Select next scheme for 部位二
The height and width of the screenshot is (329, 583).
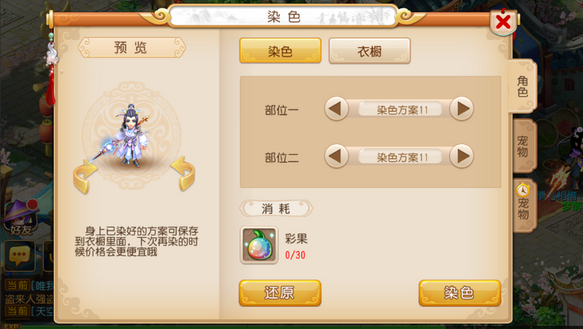[461, 156]
